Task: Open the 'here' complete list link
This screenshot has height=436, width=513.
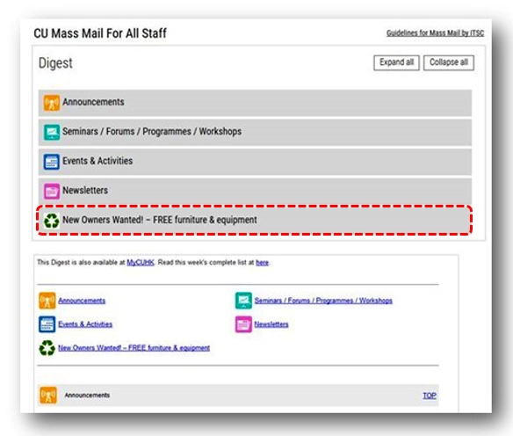Action: (x=262, y=263)
